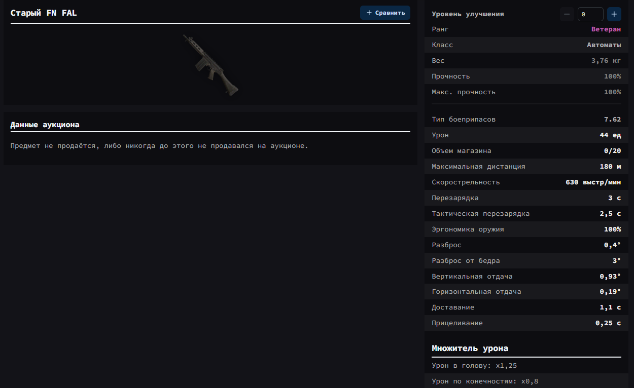The image size is (634, 388).
Task: Click the 0,93° vertical recoil value
Action: pos(610,277)
